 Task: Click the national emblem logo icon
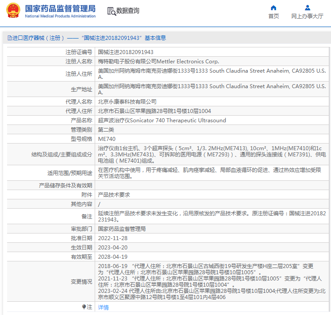12,11
